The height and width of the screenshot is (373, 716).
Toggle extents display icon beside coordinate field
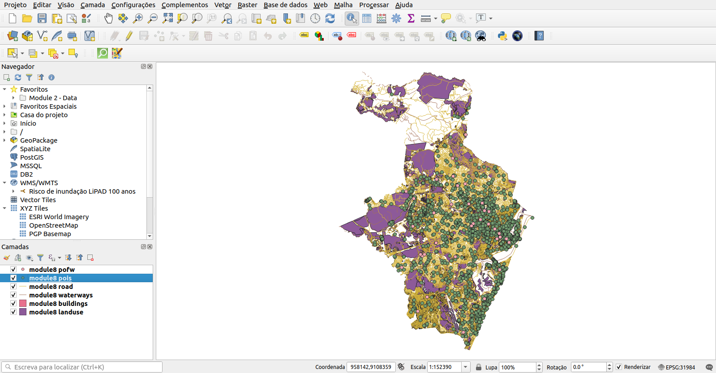[401, 367]
